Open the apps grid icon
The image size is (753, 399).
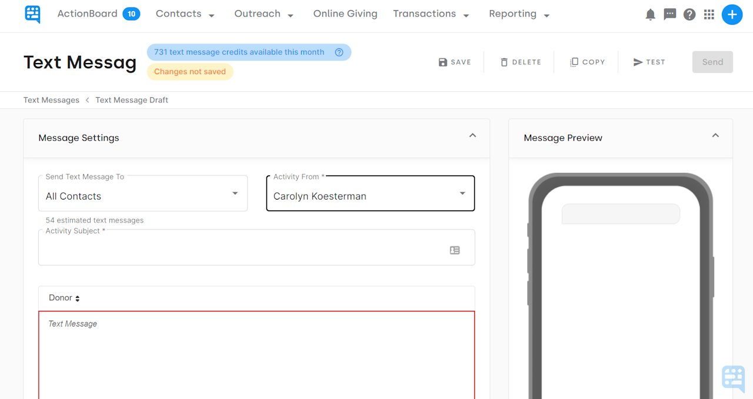(x=709, y=14)
